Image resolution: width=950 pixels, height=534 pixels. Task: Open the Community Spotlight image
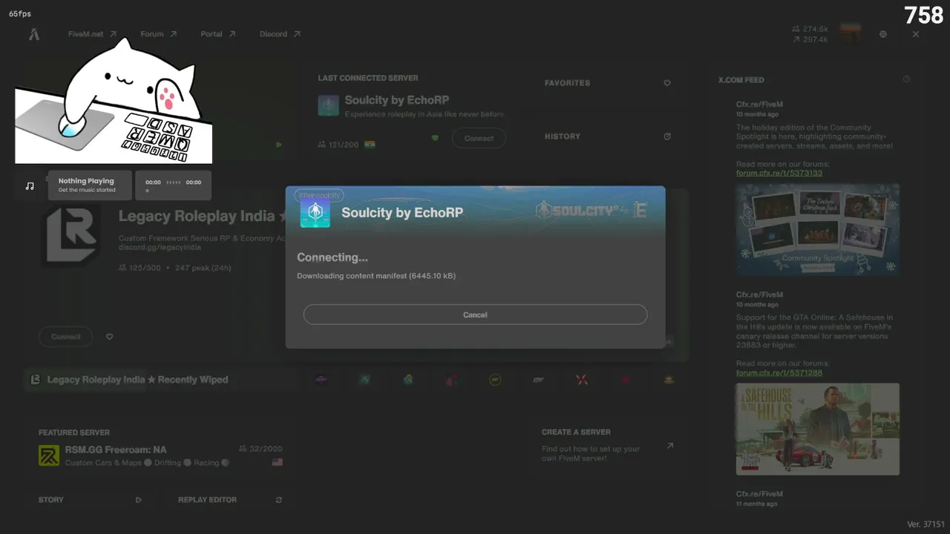coord(818,230)
